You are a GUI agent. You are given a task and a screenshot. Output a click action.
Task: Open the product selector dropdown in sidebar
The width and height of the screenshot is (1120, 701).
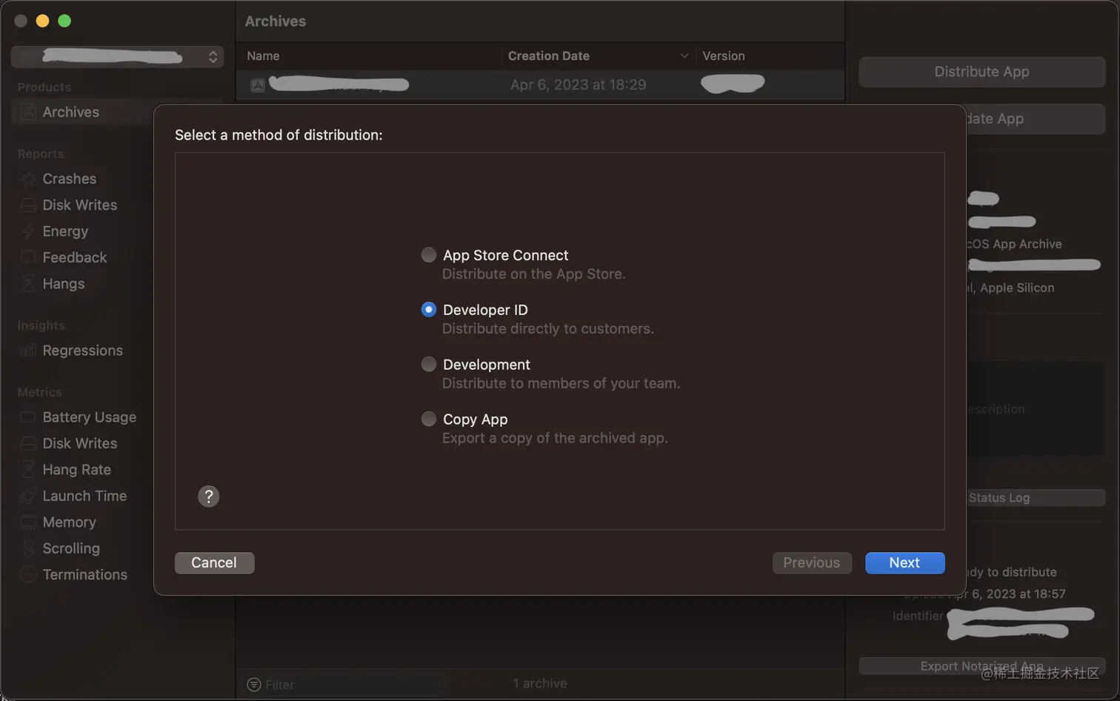tap(117, 56)
